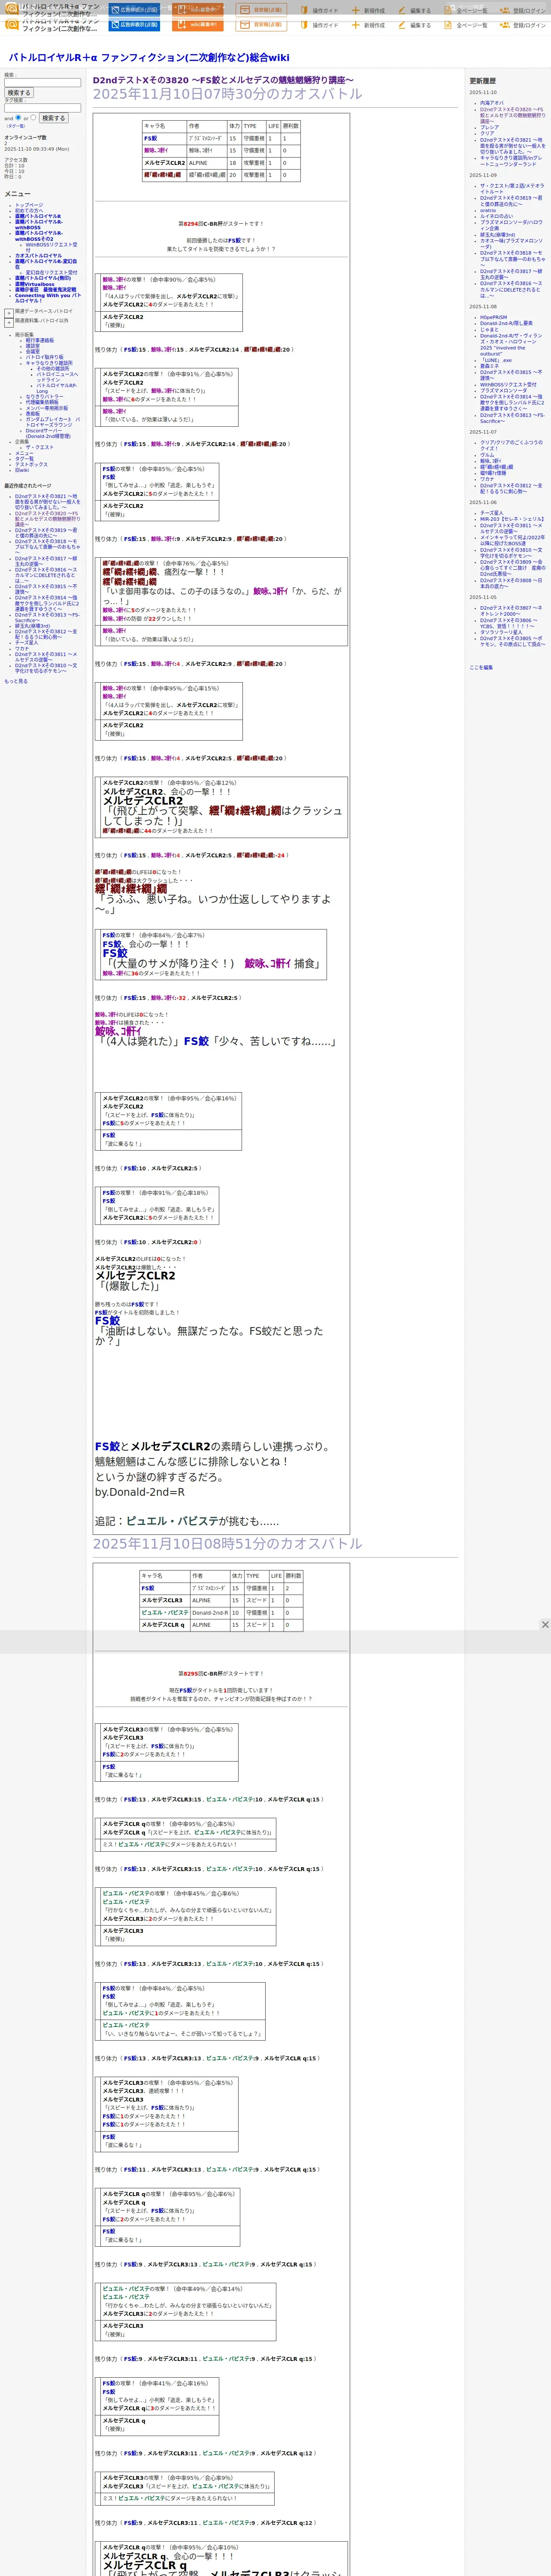Open Connecting With you バトルロイヤル！ link
This screenshot has width=551, height=2576.
[47, 298]
